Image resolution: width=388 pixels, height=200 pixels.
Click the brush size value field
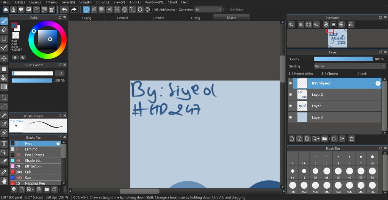click(x=59, y=73)
